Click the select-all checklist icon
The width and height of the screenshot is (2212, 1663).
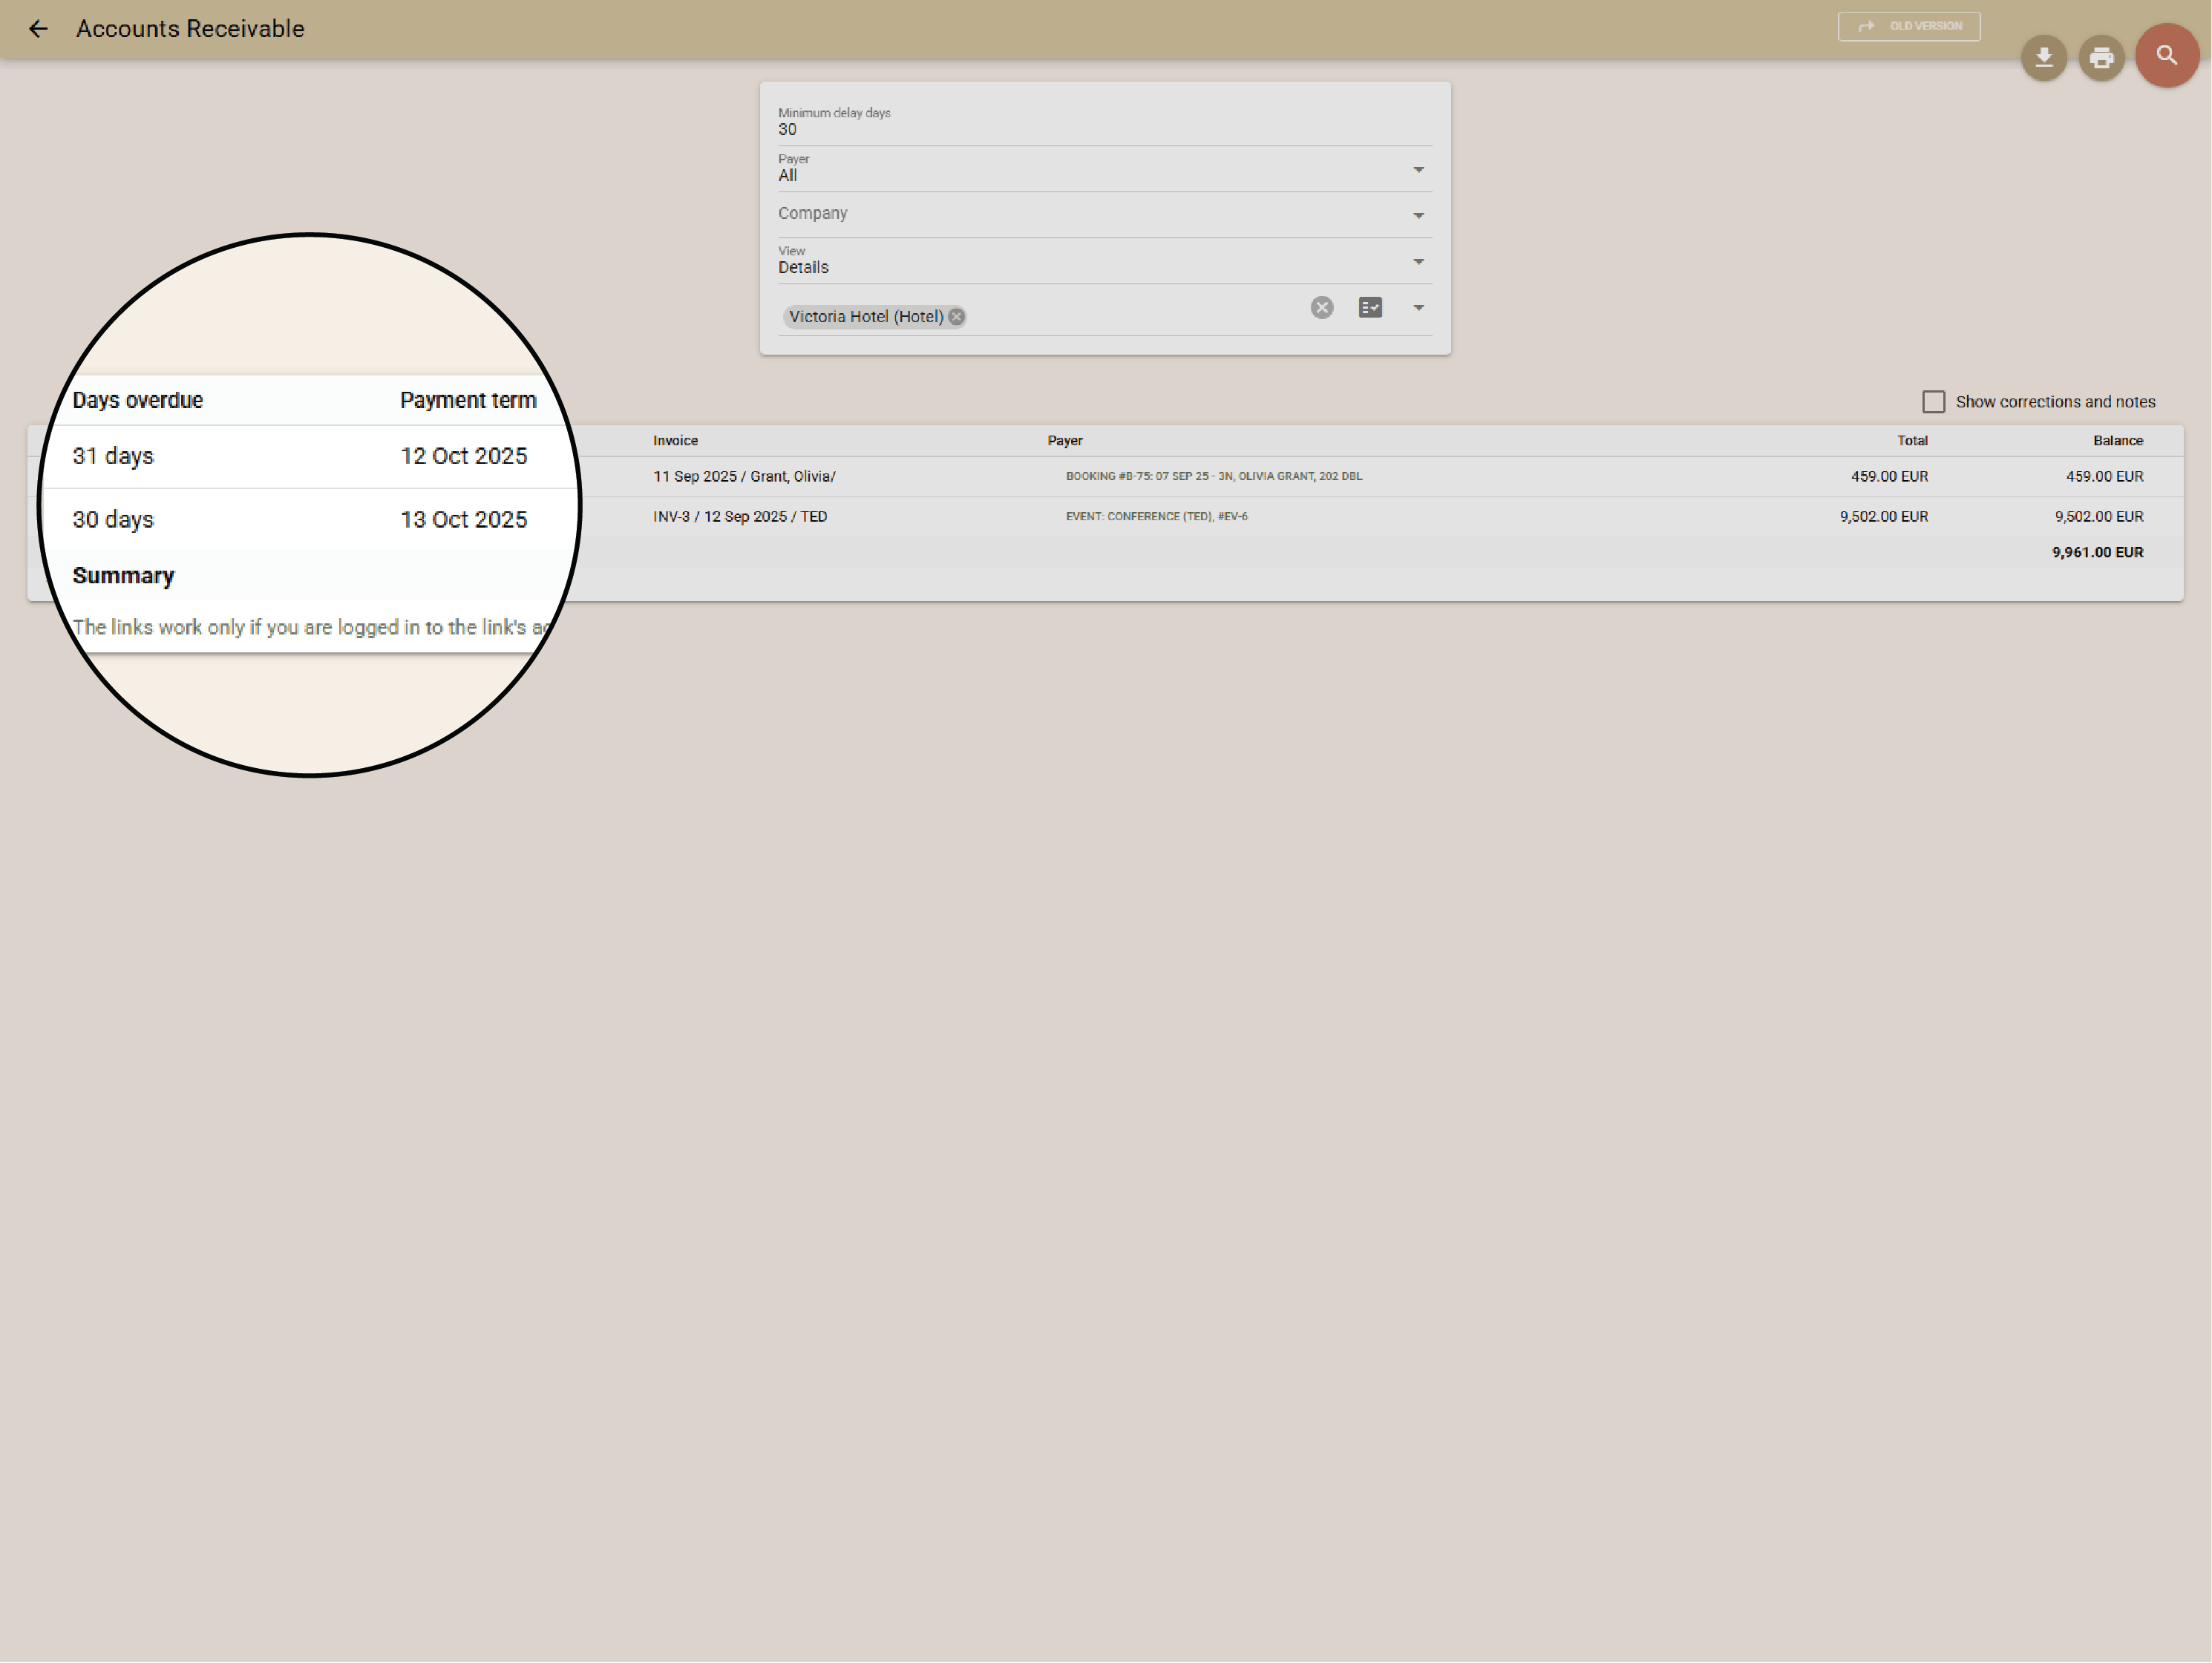click(1370, 308)
